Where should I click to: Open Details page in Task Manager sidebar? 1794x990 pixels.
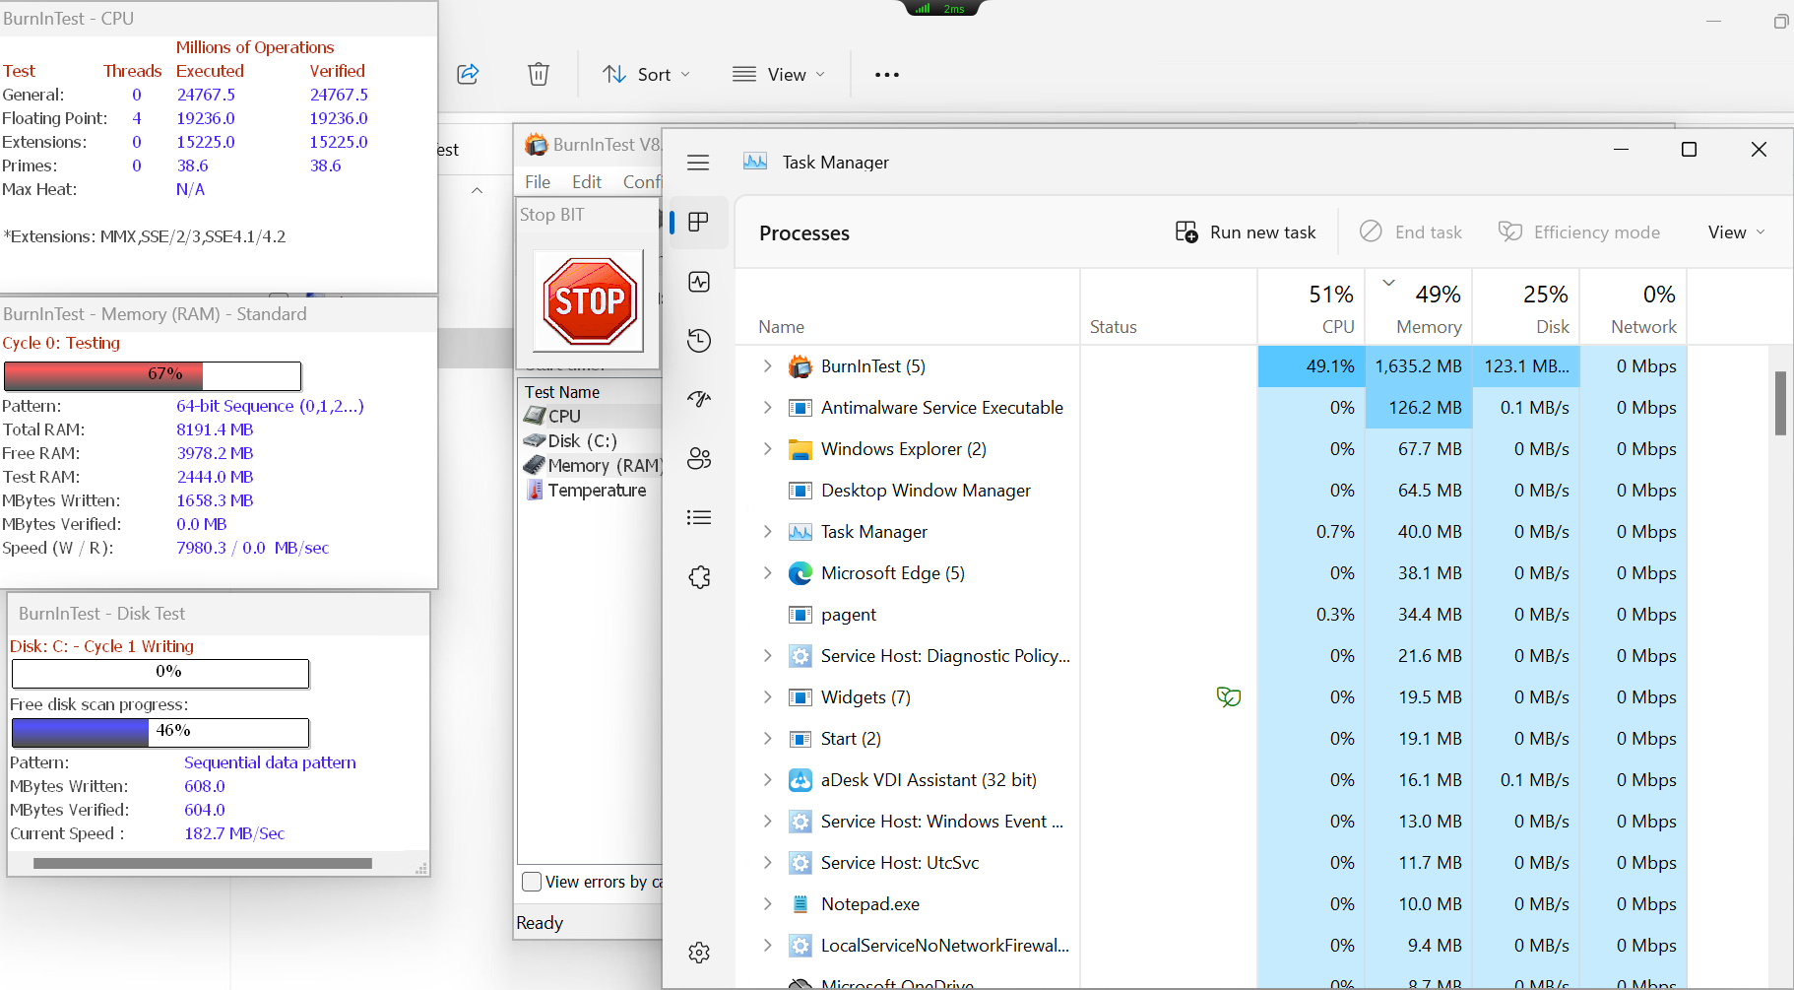point(699,517)
